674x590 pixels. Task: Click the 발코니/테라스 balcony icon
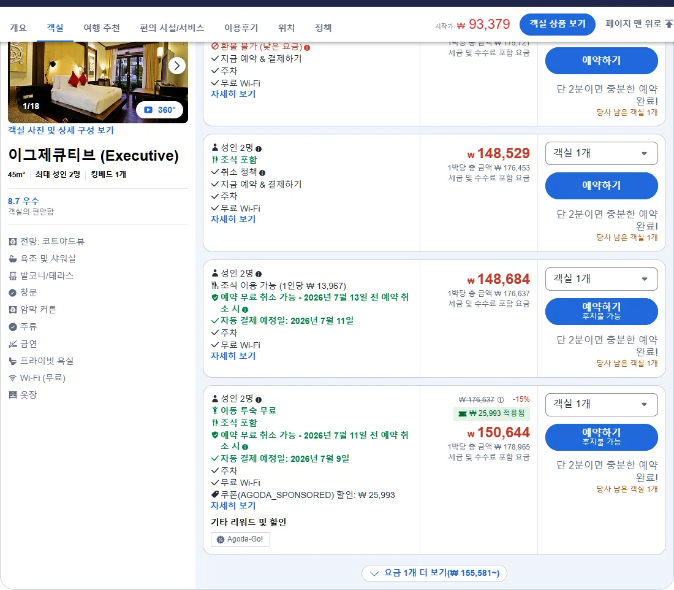tap(13, 276)
